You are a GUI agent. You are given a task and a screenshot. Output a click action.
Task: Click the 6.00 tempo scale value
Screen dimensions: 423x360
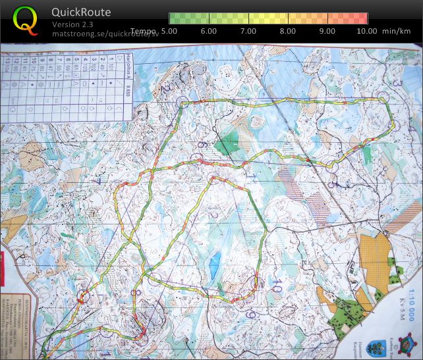coord(208,31)
